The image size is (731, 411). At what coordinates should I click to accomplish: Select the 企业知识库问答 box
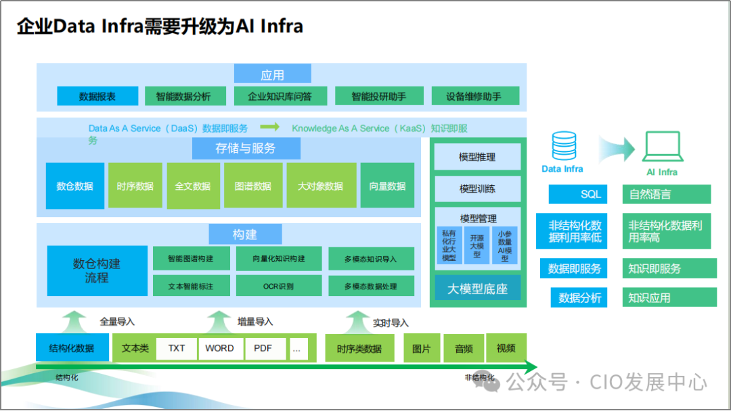tap(280, 97)
